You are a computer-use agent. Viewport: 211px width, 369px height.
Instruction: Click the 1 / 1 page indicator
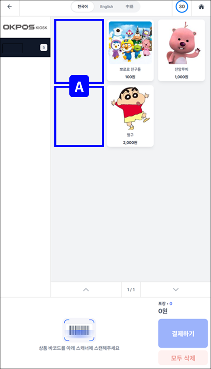[131, 290]
